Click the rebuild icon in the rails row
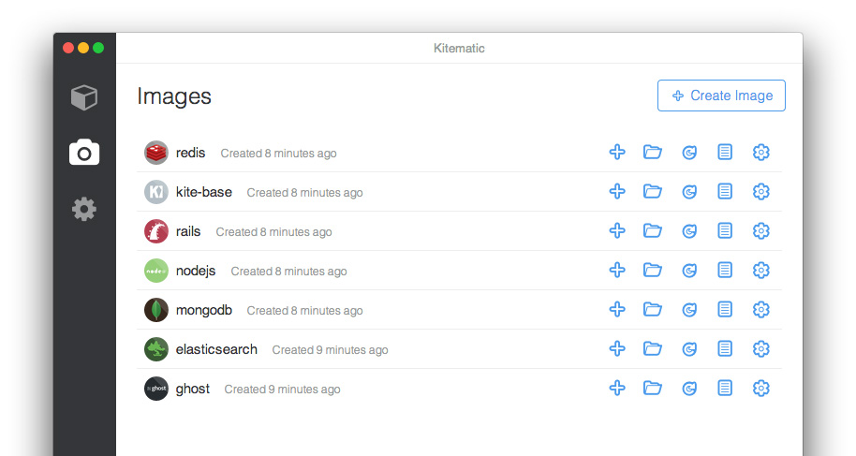The height and width of the screenshot is (456, 856). pyautogui.click(x=689, y=231)
